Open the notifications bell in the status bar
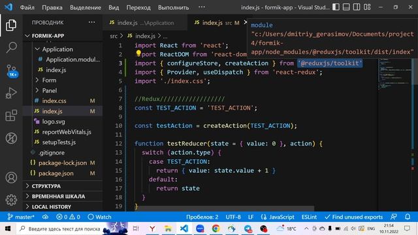 pos(408,217)
